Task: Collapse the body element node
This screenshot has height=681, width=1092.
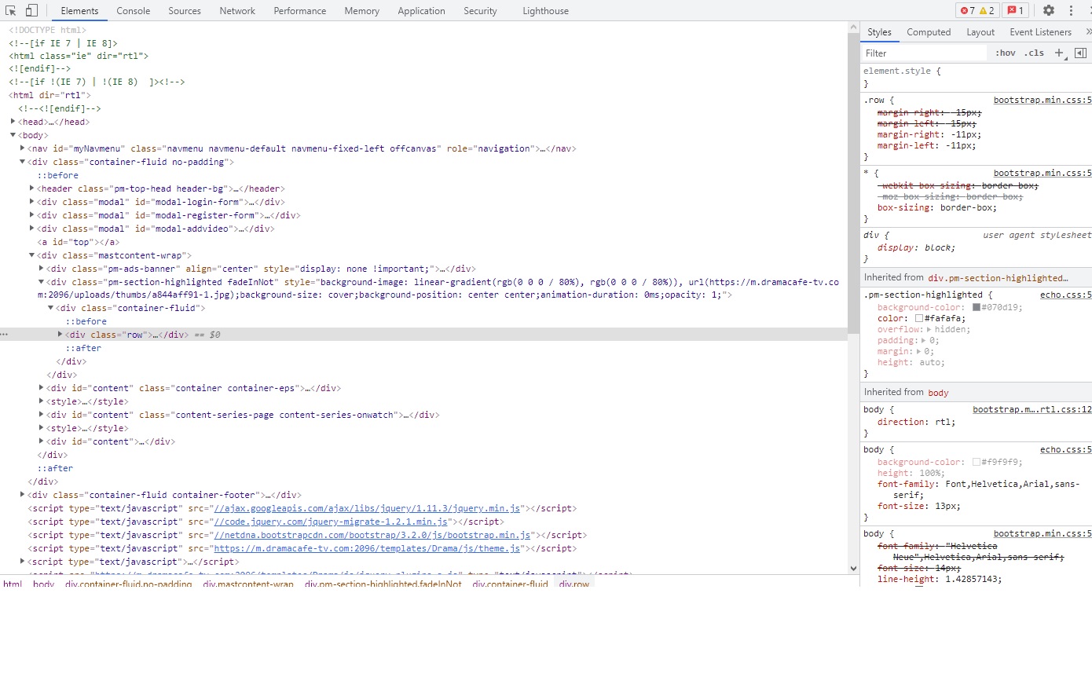Action: coord(13,135)
